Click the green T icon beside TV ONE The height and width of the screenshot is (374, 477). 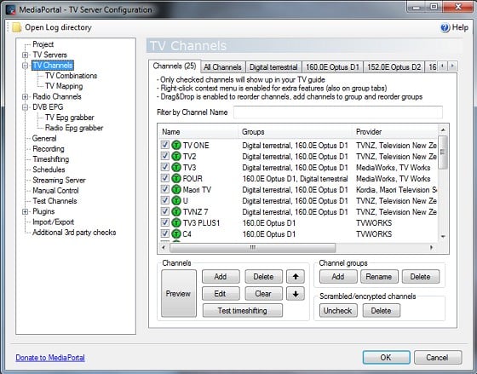point(176,146)
